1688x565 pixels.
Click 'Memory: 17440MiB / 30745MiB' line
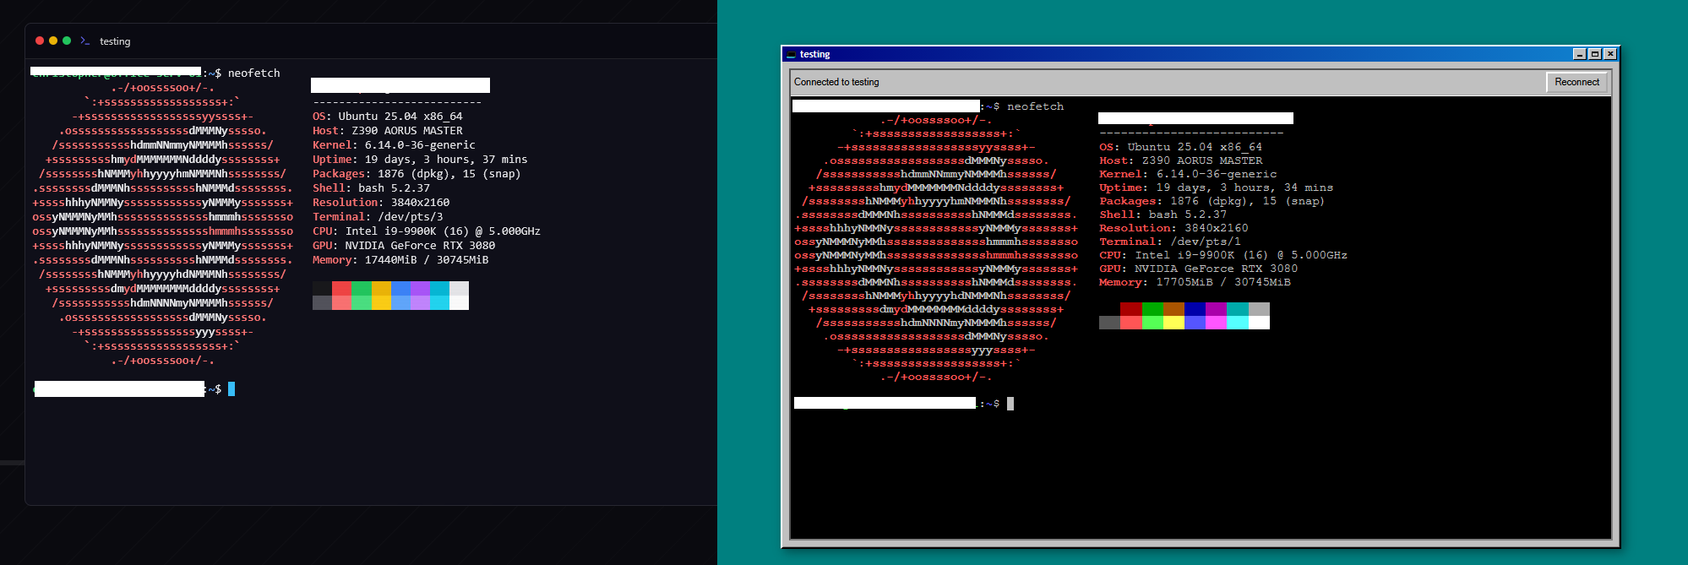point(400,260)
